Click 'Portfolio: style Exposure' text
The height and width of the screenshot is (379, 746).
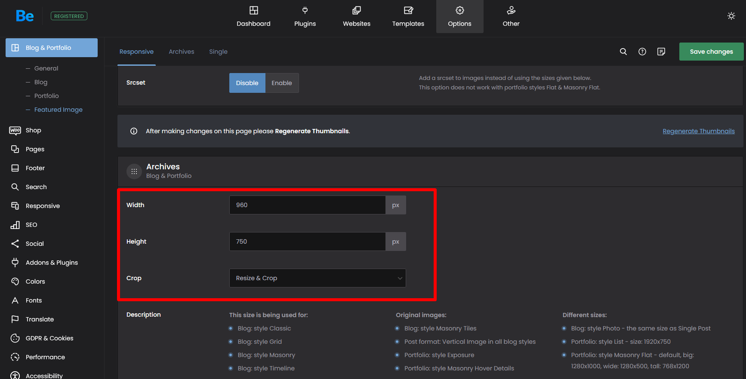pos(439,355)
